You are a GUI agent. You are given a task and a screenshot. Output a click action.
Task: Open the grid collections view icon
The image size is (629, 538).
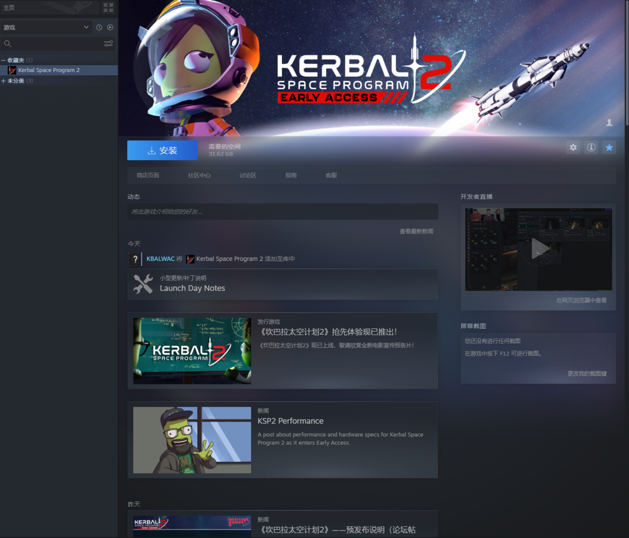point(108,7)
